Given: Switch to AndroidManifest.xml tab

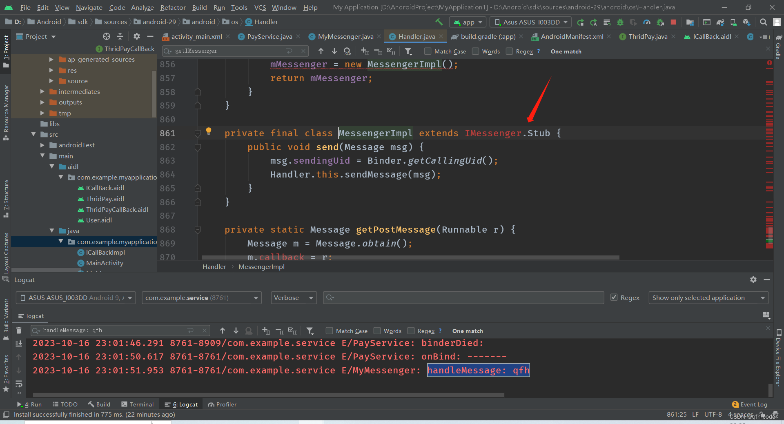Looking at the screenshot, I should point(572,36).
